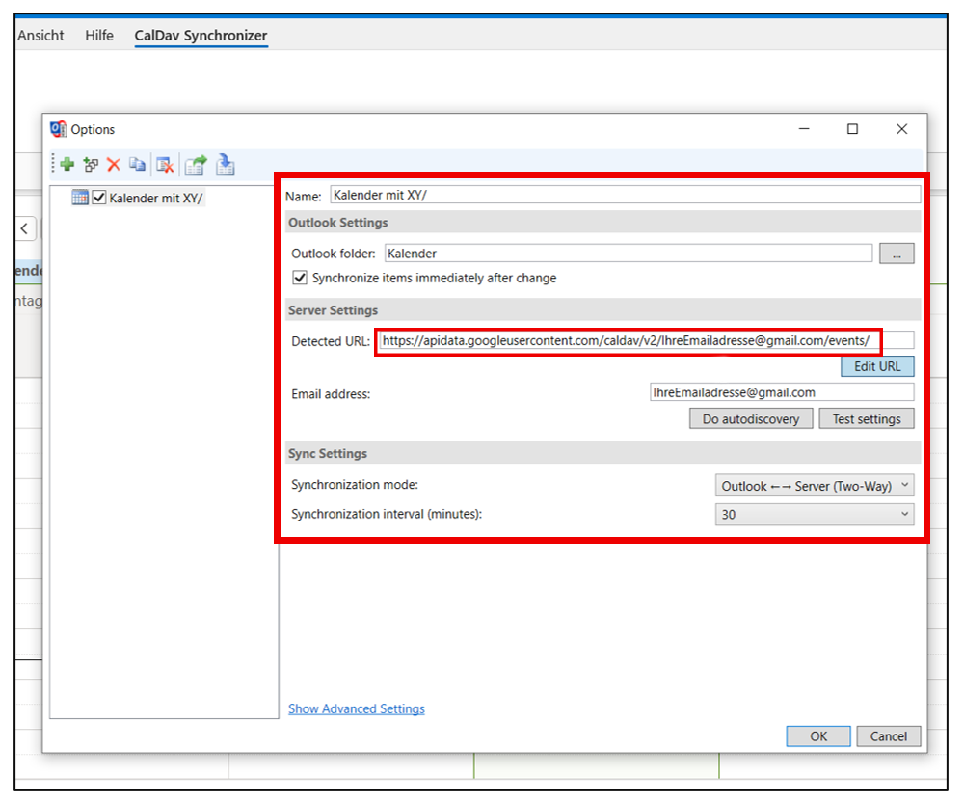This screenshot has width=964, height=802.
Task: Click the Edit URL button
Action: tap(877, 367)
